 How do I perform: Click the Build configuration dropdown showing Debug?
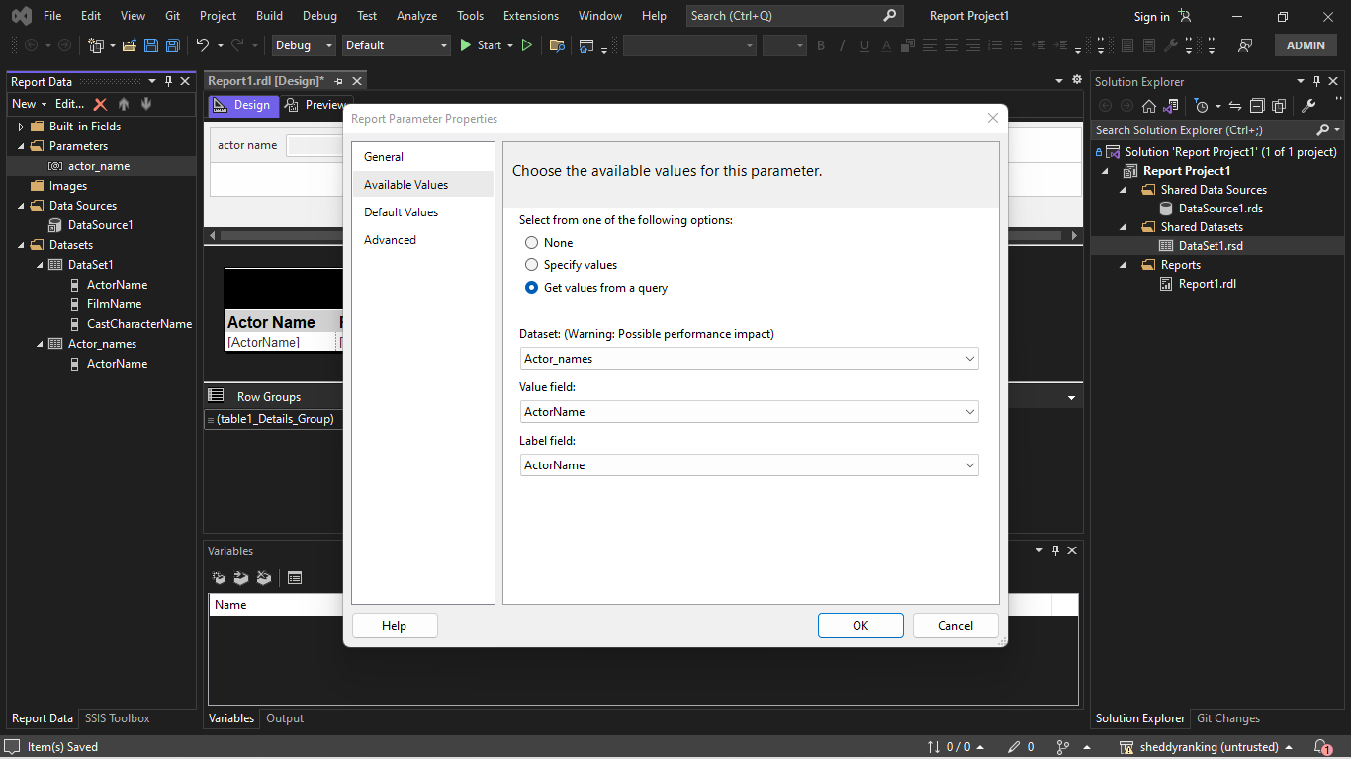(302, 45)
